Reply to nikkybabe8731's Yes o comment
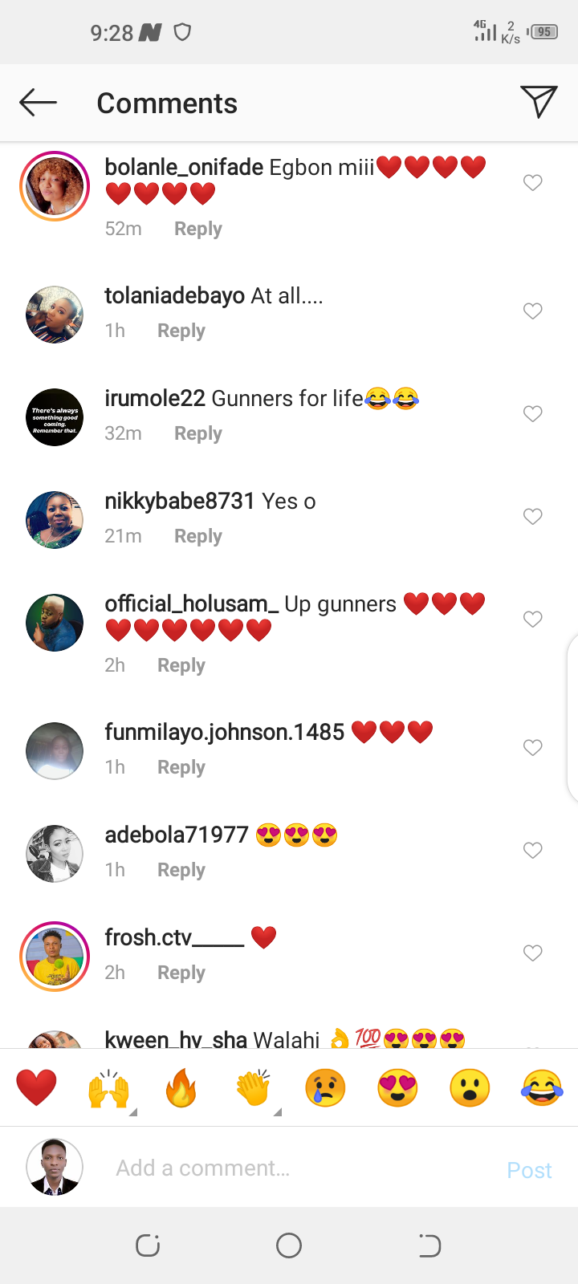 198,536
